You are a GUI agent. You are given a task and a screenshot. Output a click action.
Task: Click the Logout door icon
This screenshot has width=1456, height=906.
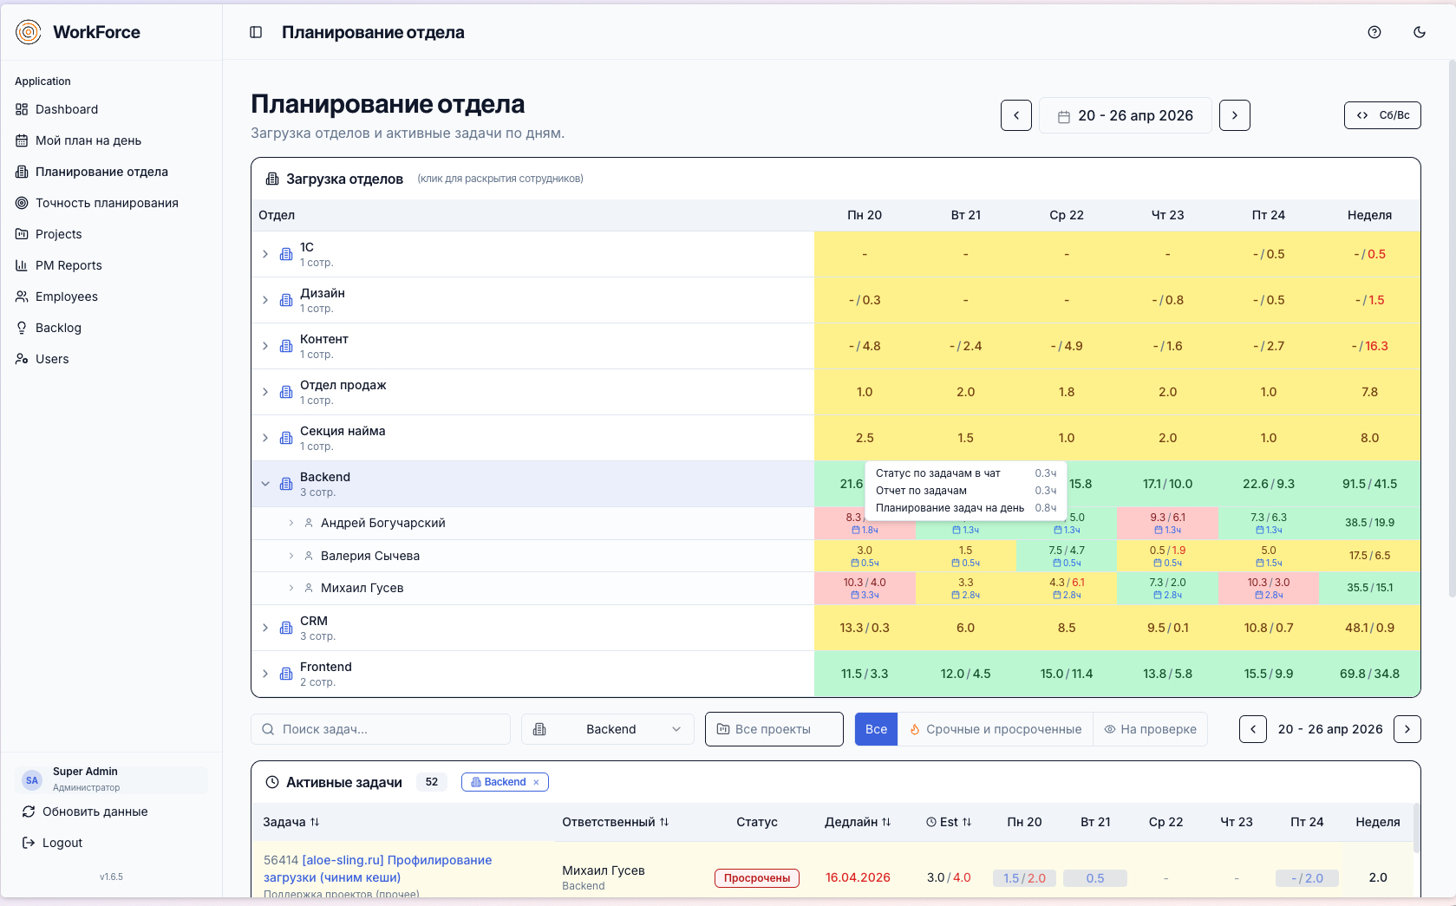pos(29,842)
